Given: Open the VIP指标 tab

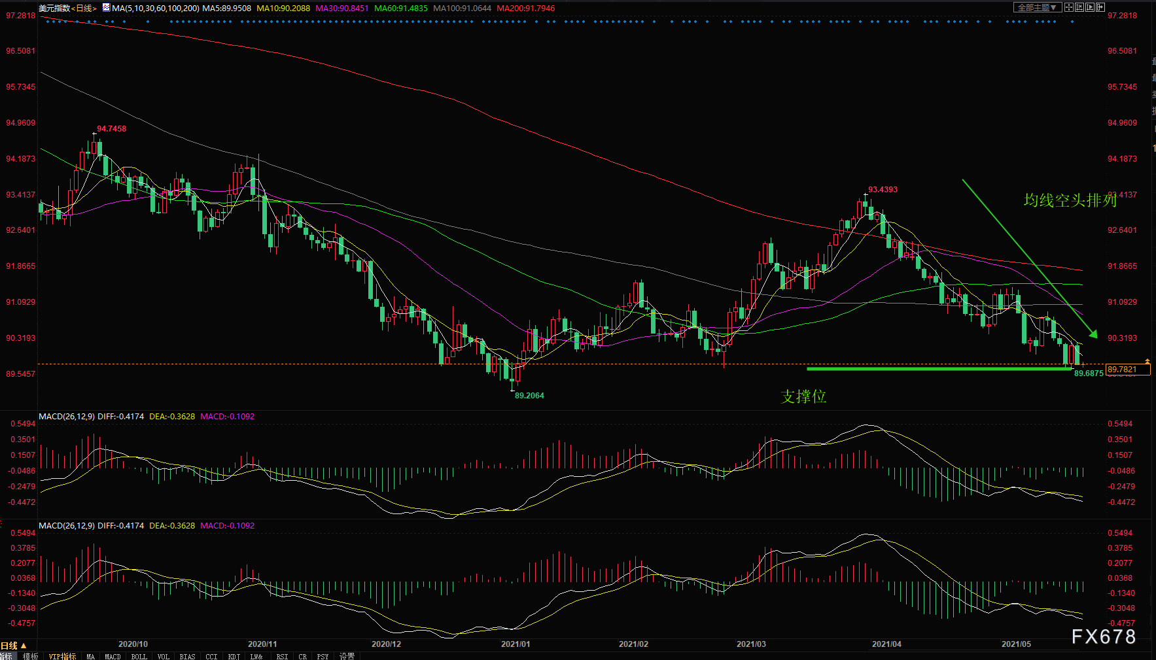Looking at the screenshot, I should (x=62, y=656).
